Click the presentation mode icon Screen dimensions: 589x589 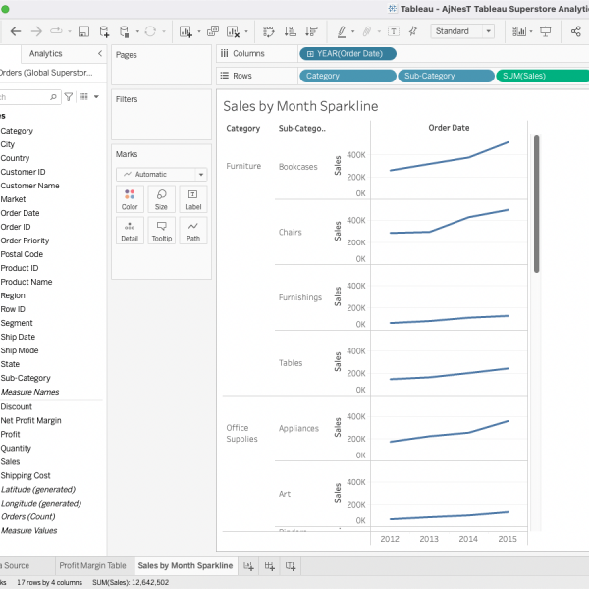546,31
